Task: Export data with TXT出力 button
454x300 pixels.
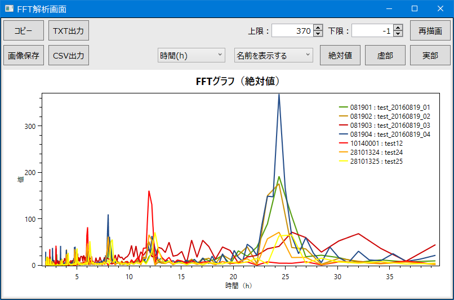Action: [x=69, y=30]
